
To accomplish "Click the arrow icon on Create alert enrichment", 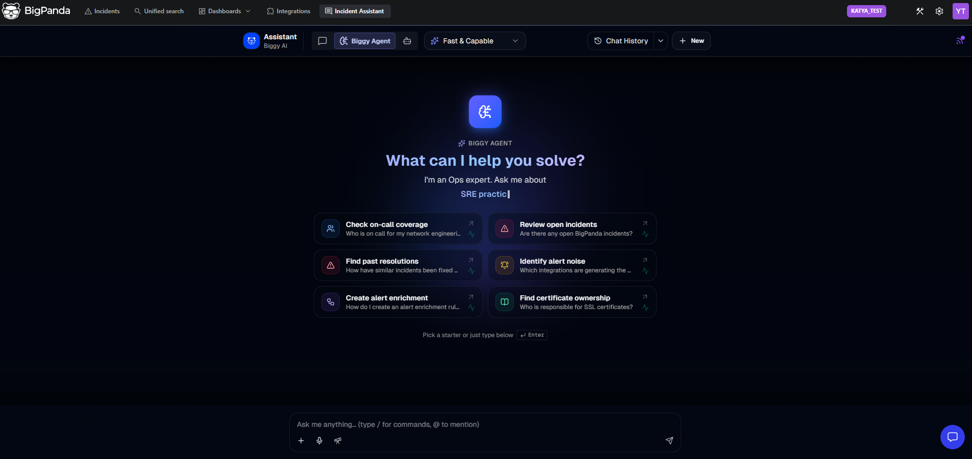I will point(471,297).
